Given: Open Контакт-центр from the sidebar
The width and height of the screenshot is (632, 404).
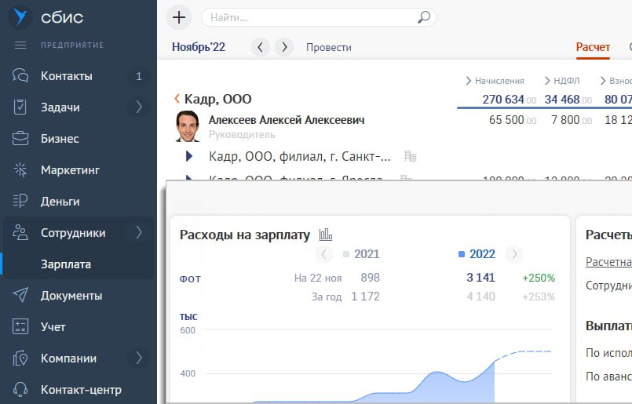Looking at the screenshot, I should 81,390.
